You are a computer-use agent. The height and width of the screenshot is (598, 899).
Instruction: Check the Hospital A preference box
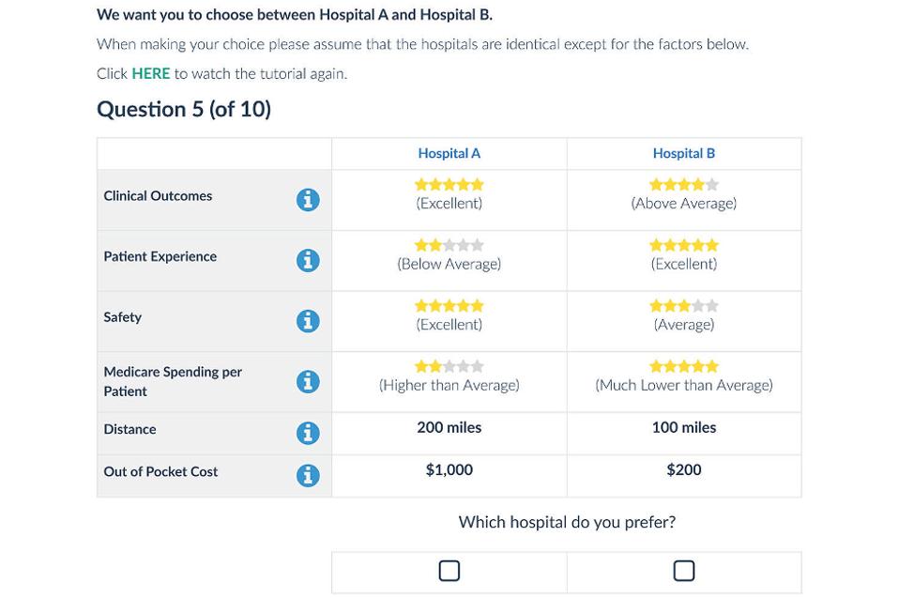click(x=449, y=571)
